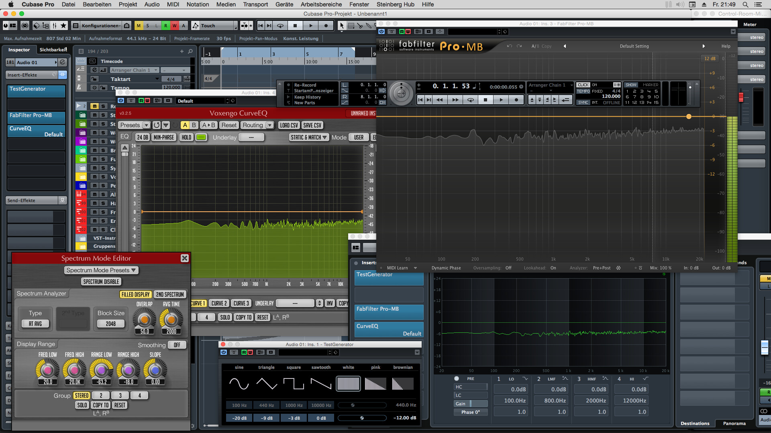This screenshot has height=433, width=771.
Task: Open the Arbeitsbereiche menu
Action: tap(321, 4)
